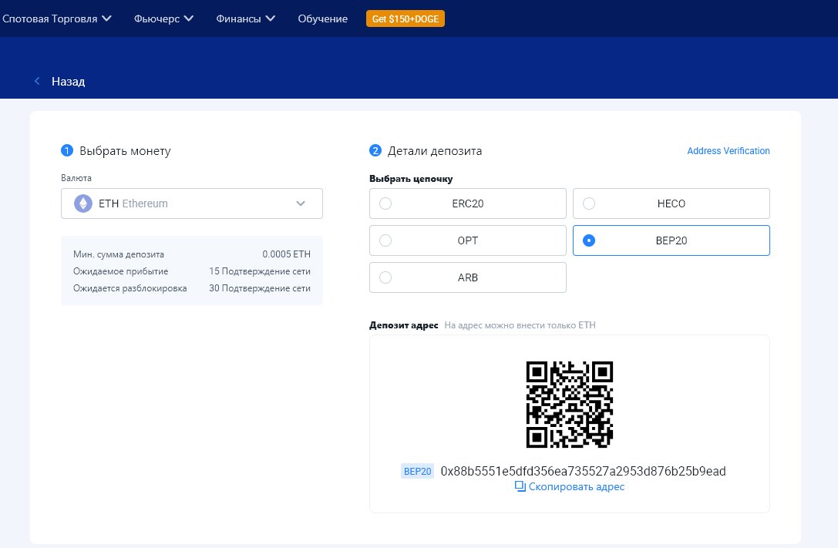Click the deposit address 0x88b5551e5dfd356ea735527a2953d876b25b9ead

point(583,471)
